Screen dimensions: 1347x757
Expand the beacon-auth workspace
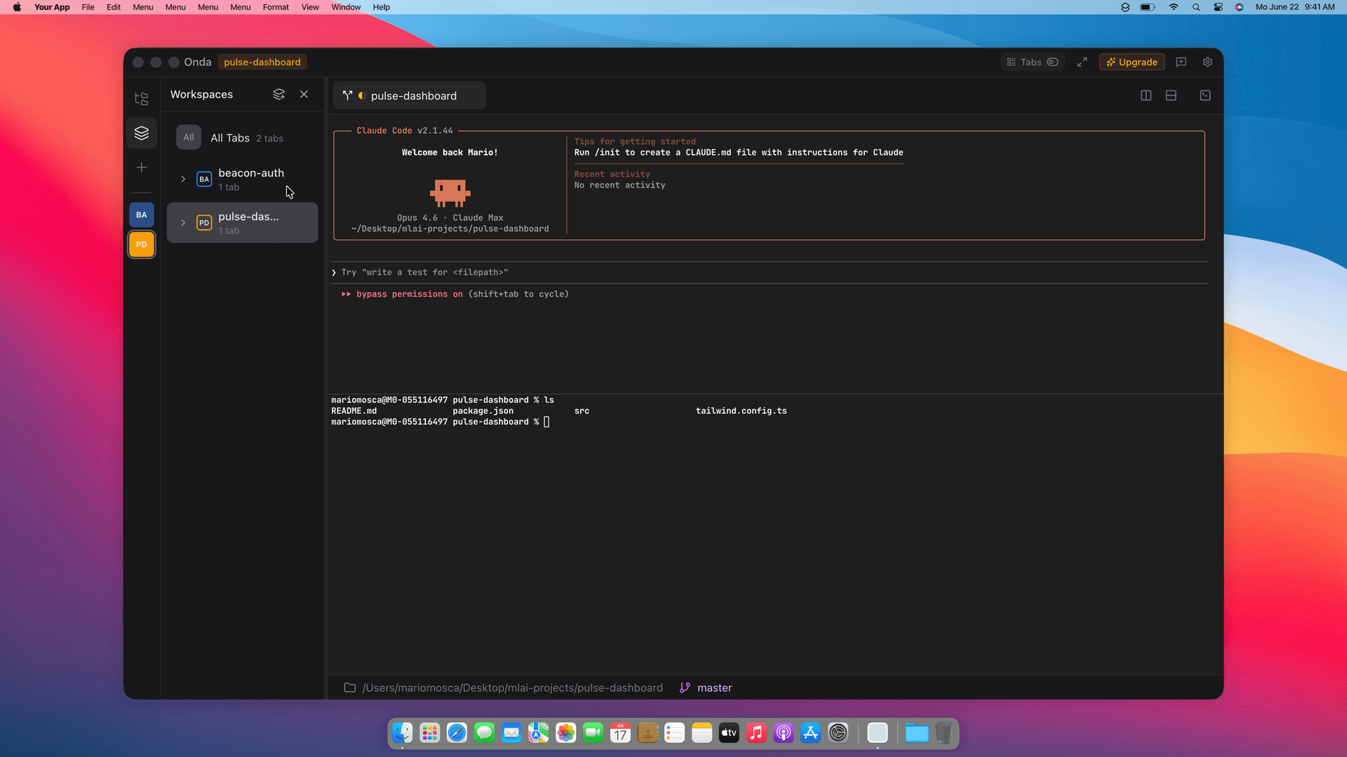[182, 179]
